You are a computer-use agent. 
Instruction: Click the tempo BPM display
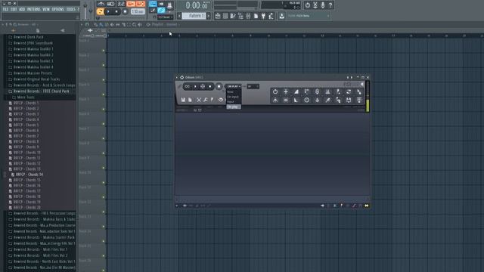click(138, 12)
